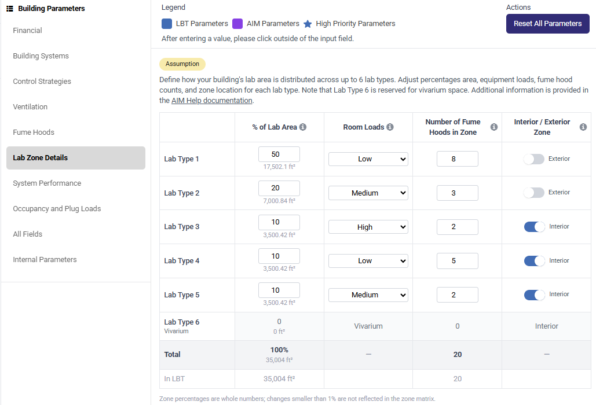The width and height of the screenshot is (596, 405).
Task: Toggle Lab Type 1 zone switch
Action: click(x=533, y=159)
